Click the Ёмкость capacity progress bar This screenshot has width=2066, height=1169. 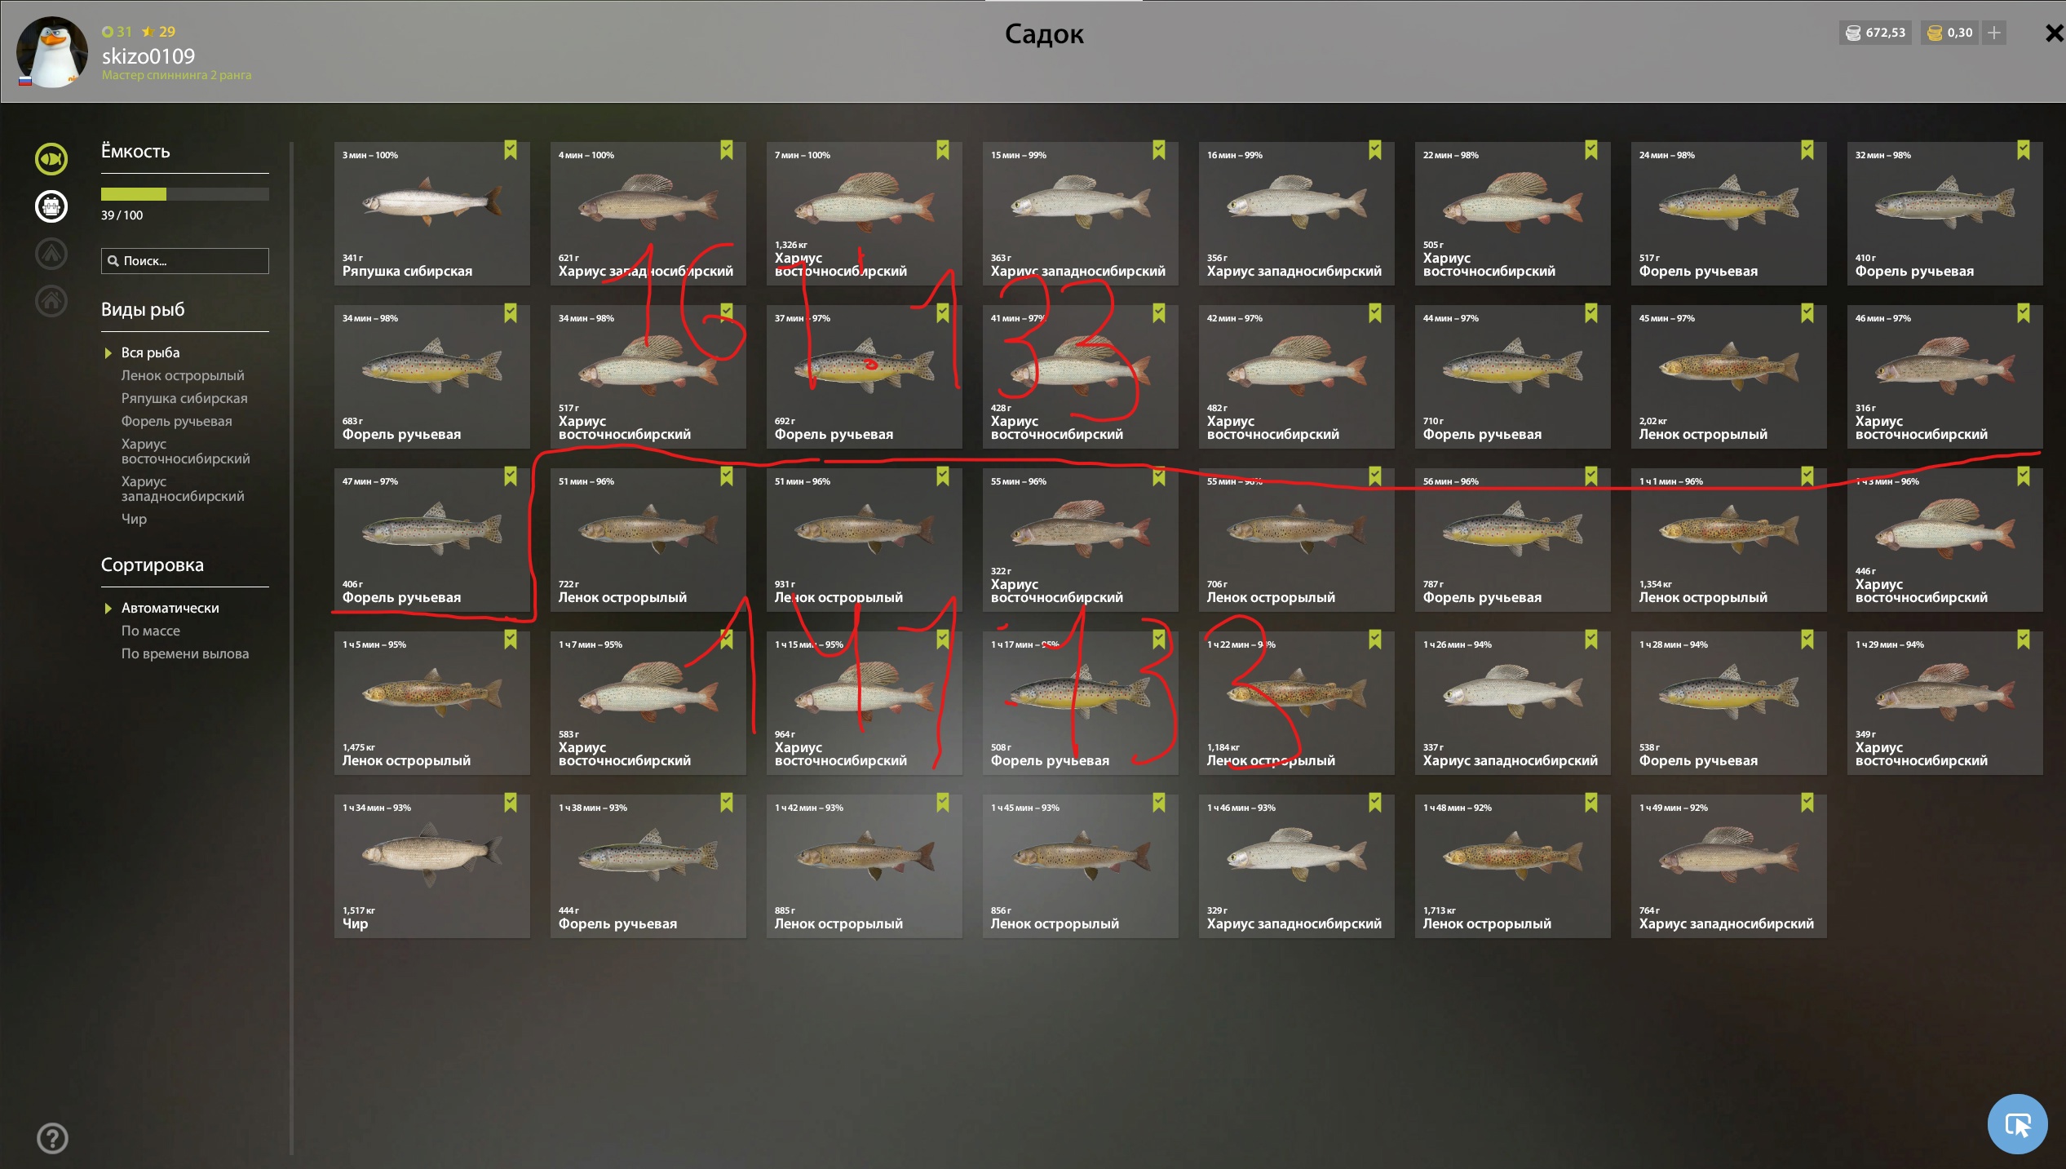pos(185,194)
